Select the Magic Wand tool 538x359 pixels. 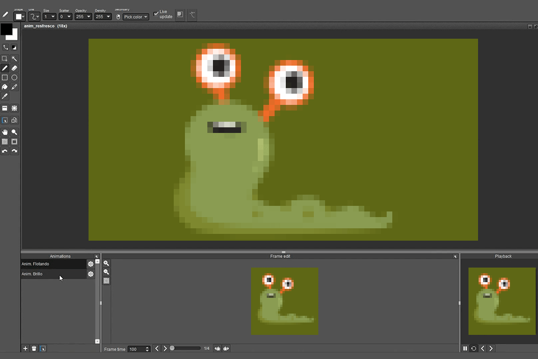(x=15, y=58)
